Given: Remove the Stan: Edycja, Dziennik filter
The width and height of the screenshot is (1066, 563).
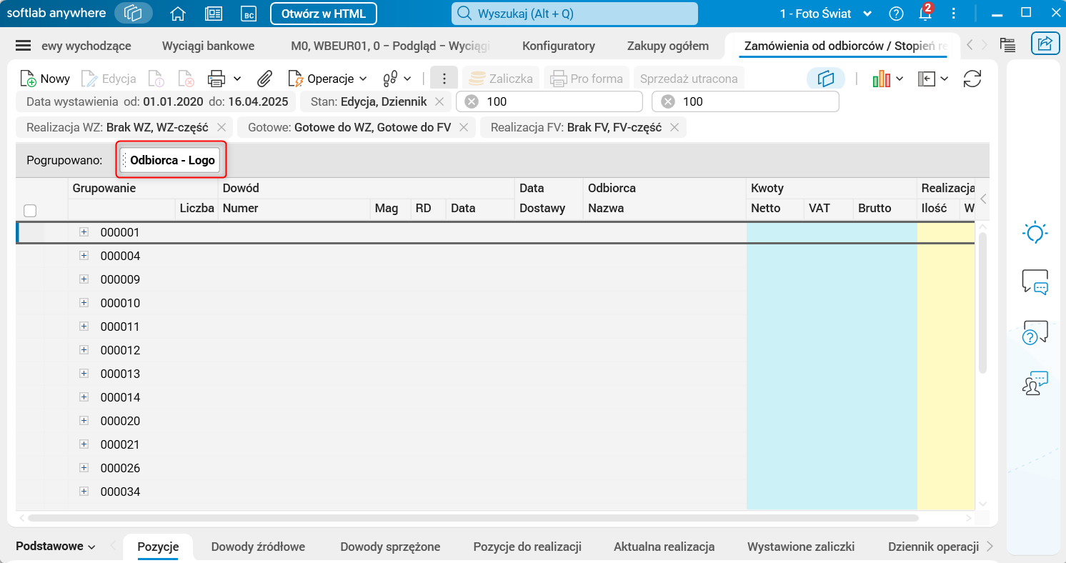Looking at the screenshot, I should point(439,102).
